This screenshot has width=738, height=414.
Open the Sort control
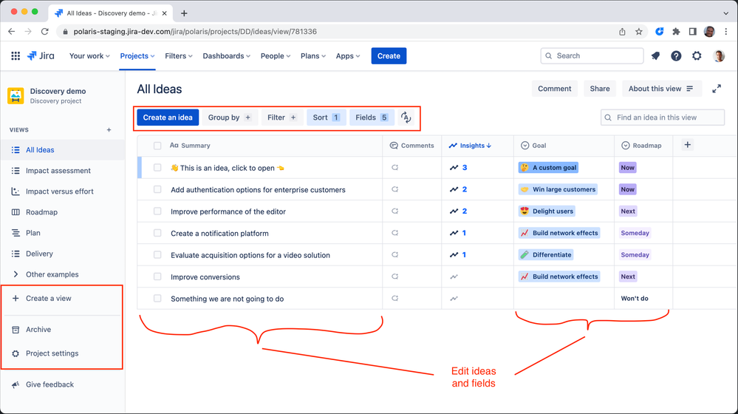[x=327, y=118]
